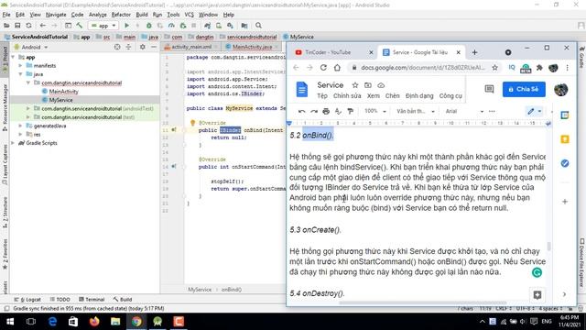Click the paint format roller icon

pos(350,111)
